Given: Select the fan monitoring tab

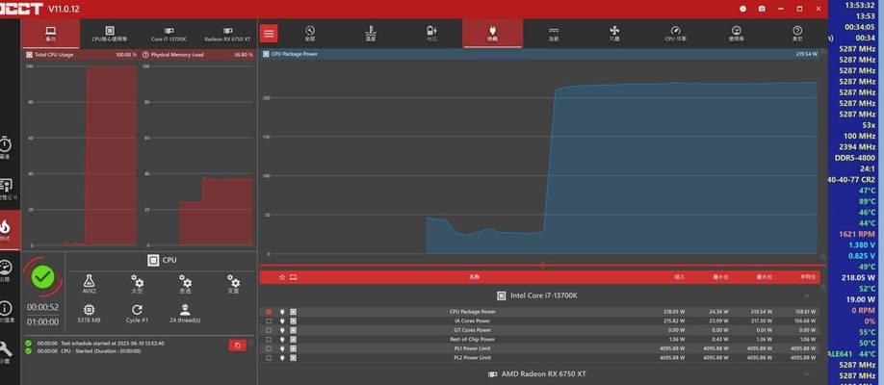Looking at the screenshot, I should click(x=614, y=34).
